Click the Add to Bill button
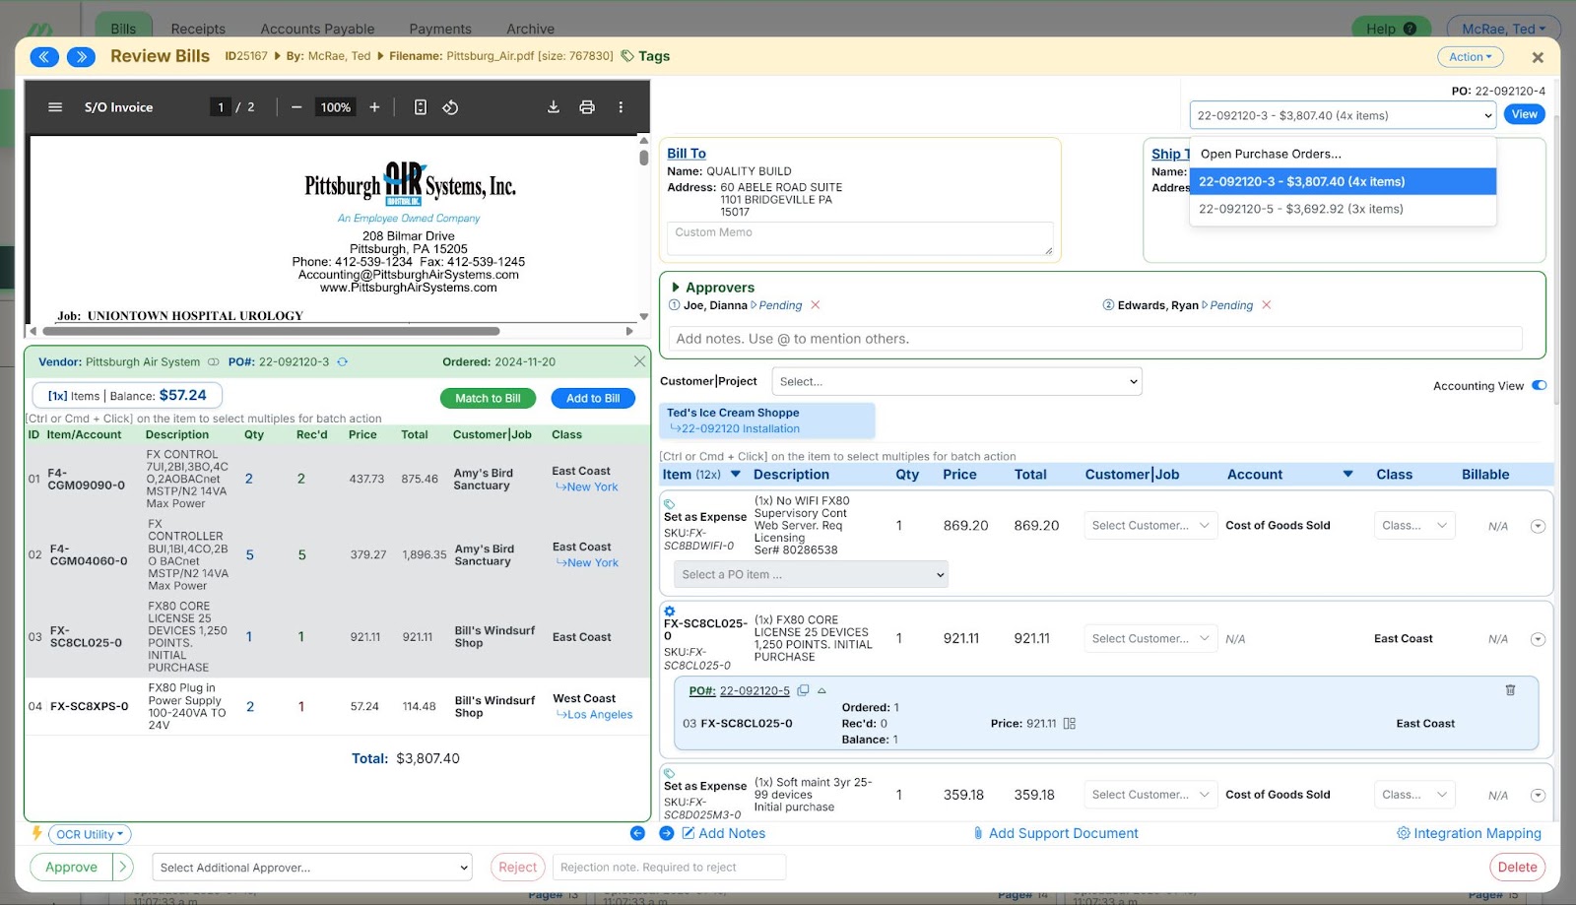1576x905 pixels. coord(593,398)
